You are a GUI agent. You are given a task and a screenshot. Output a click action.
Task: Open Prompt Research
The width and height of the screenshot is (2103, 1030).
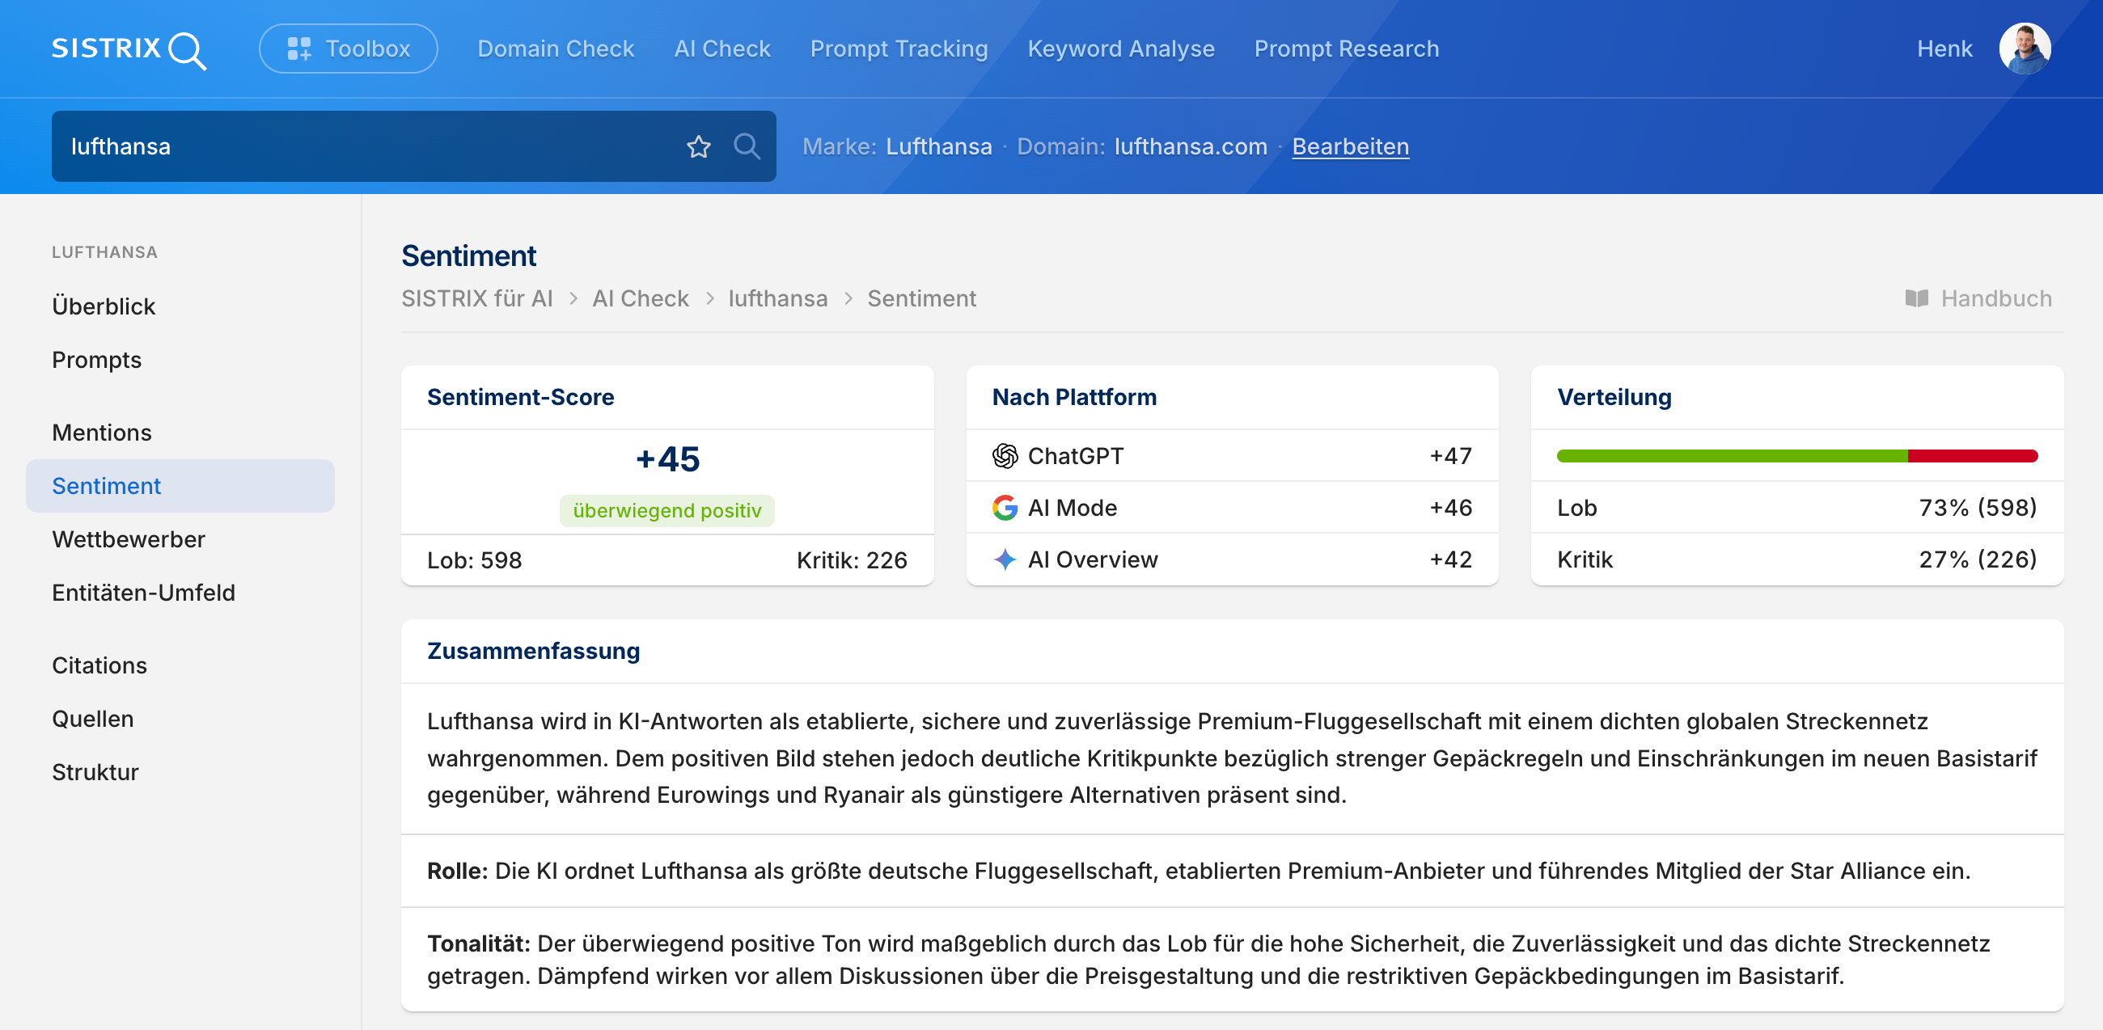tap(1346, 49)
